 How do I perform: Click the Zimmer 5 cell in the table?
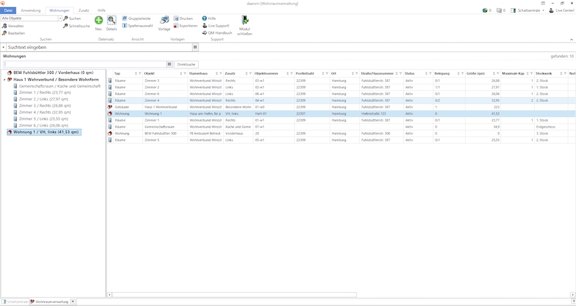point(165,140)
